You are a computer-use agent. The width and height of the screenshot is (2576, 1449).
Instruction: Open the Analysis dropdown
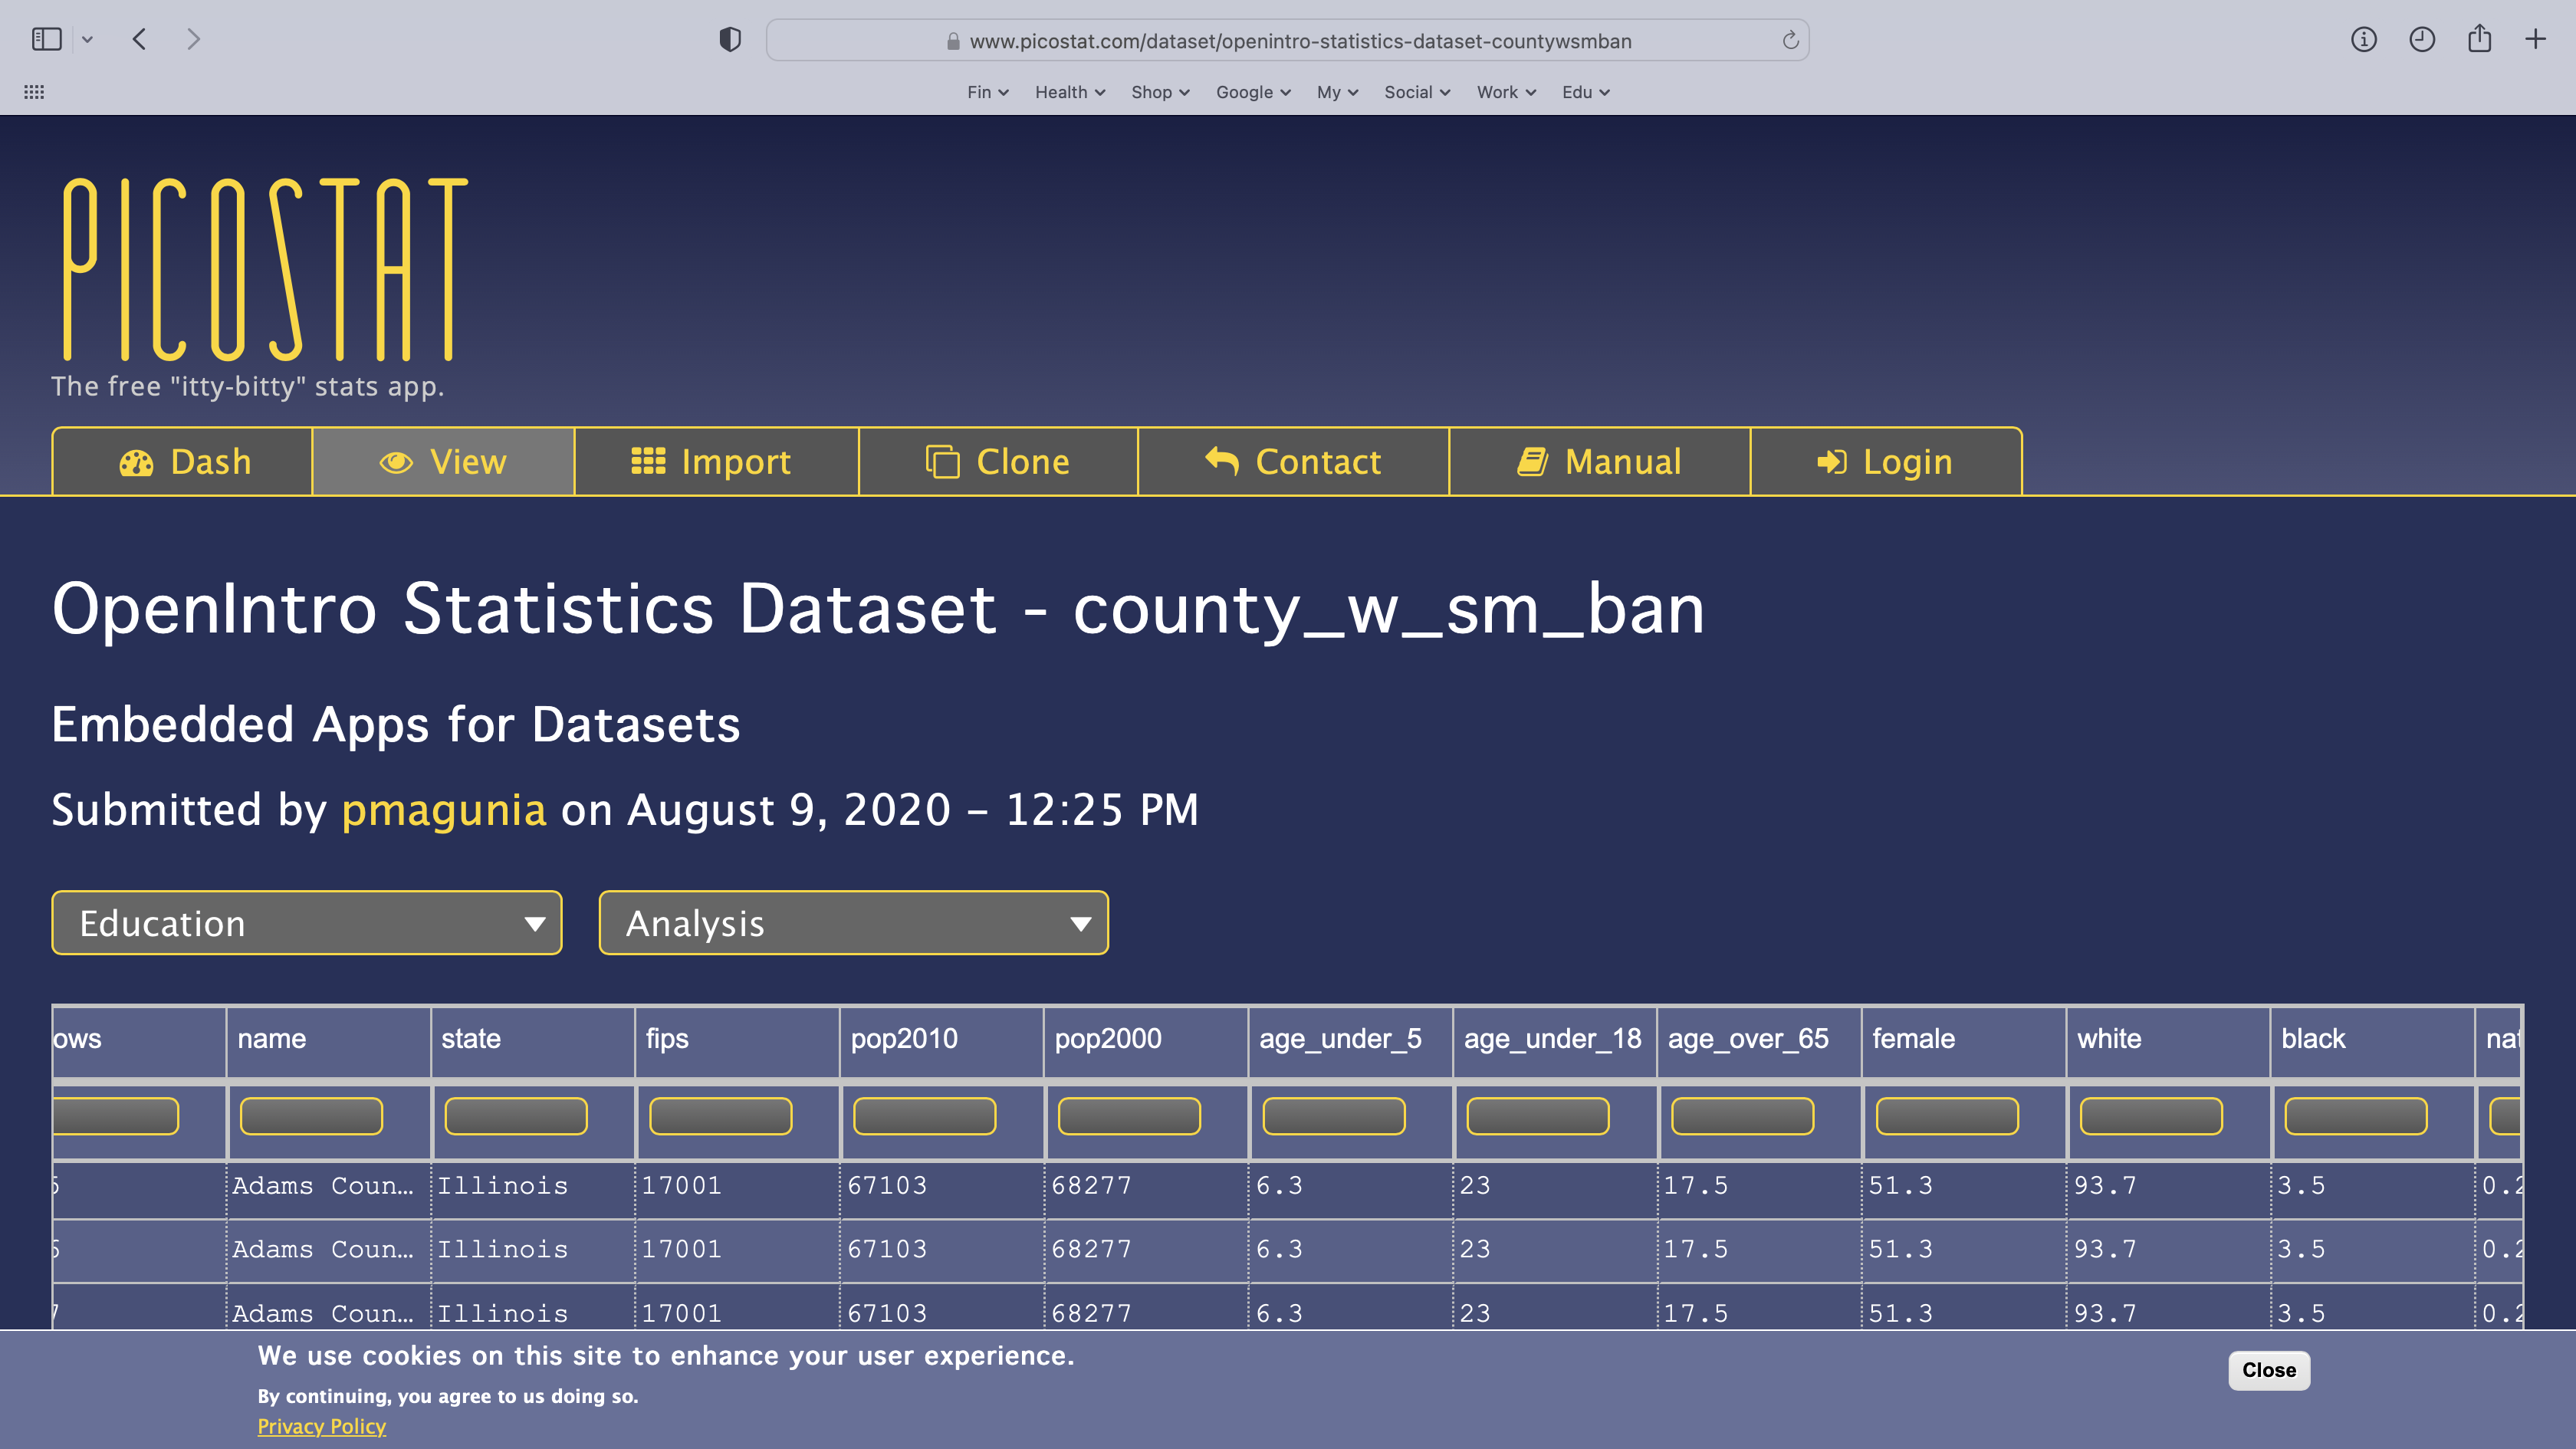coord(854,923)
